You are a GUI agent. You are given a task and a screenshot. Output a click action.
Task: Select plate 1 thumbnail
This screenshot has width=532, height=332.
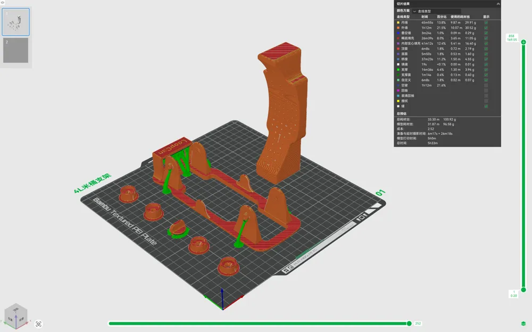(15, 22)
